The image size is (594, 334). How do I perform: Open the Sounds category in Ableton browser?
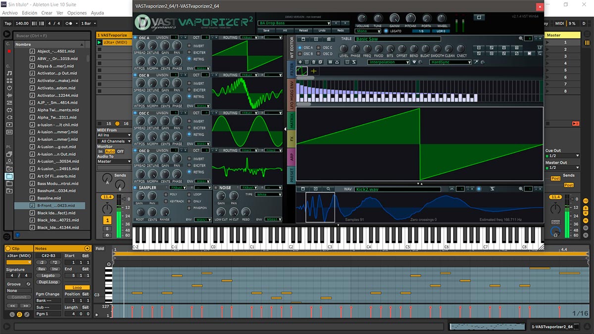coord(9,73)
